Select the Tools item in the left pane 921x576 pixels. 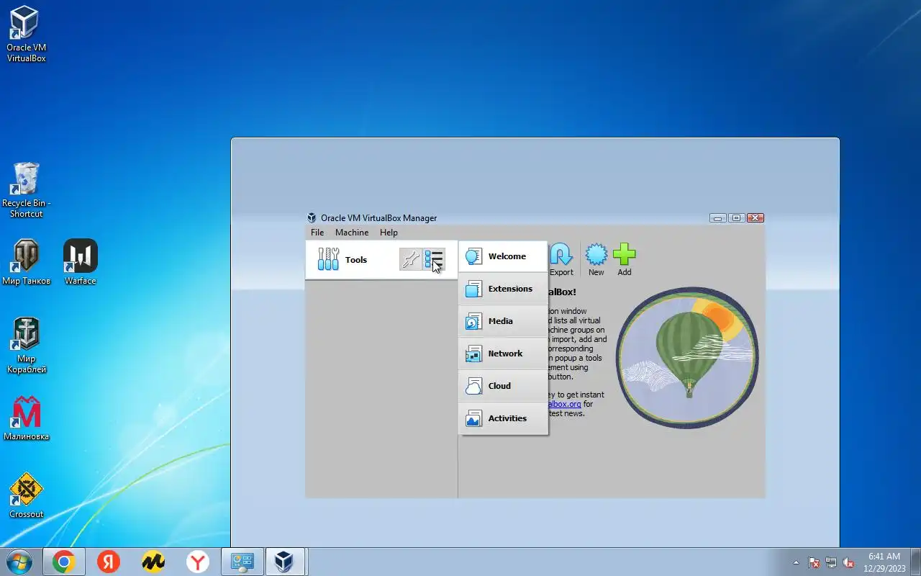[381, 260]
